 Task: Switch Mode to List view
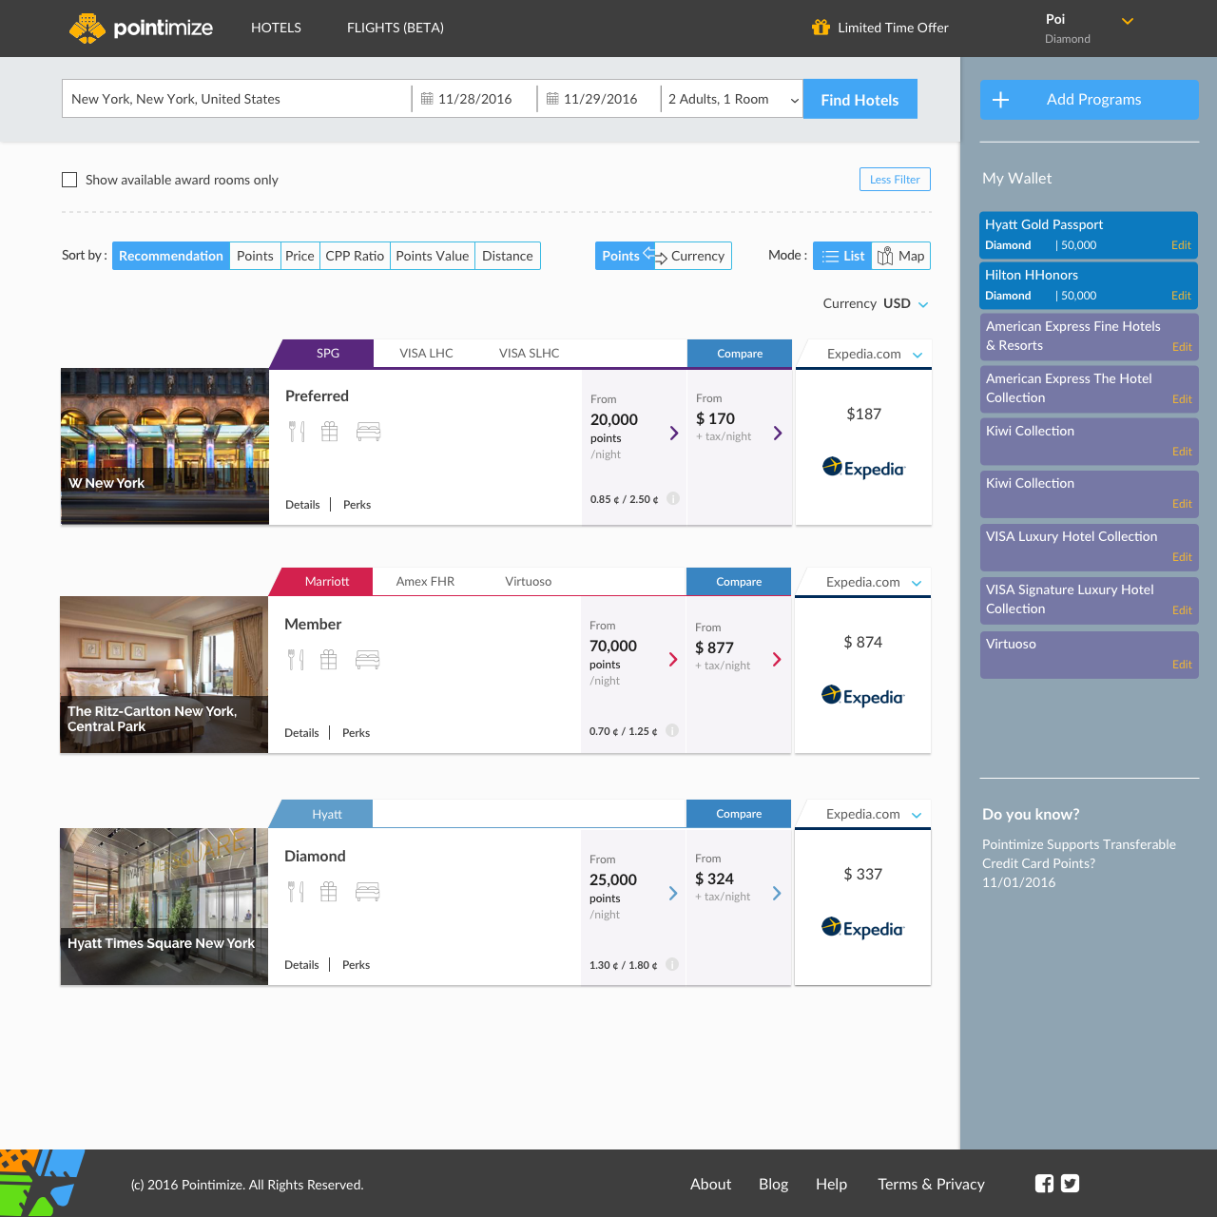[x=842, y=256]
